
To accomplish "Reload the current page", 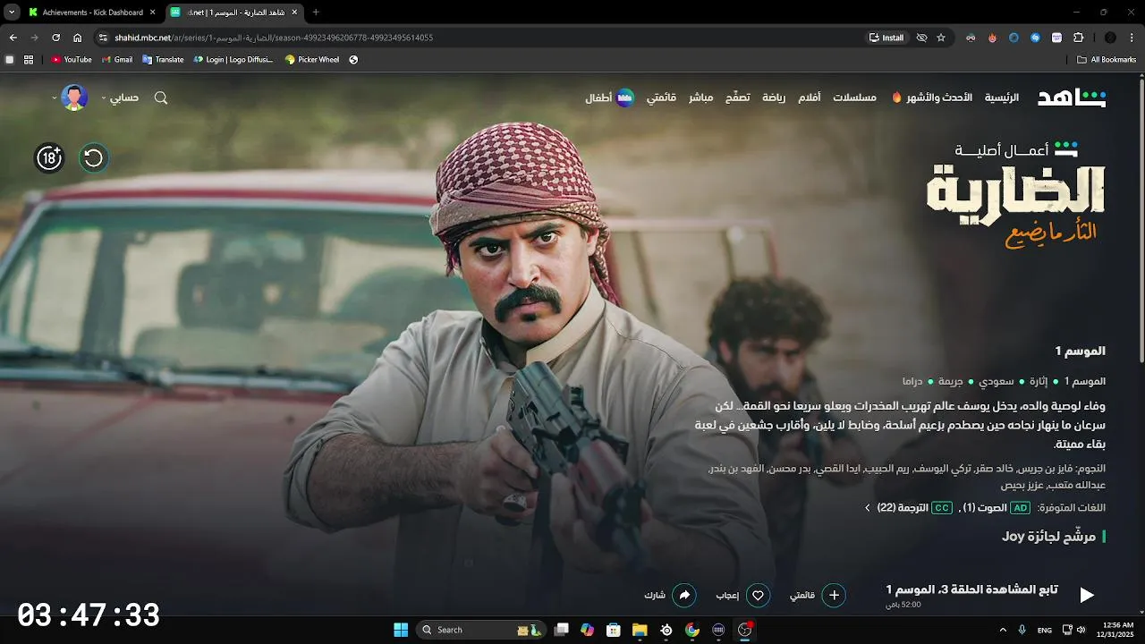I will (55, 38).
